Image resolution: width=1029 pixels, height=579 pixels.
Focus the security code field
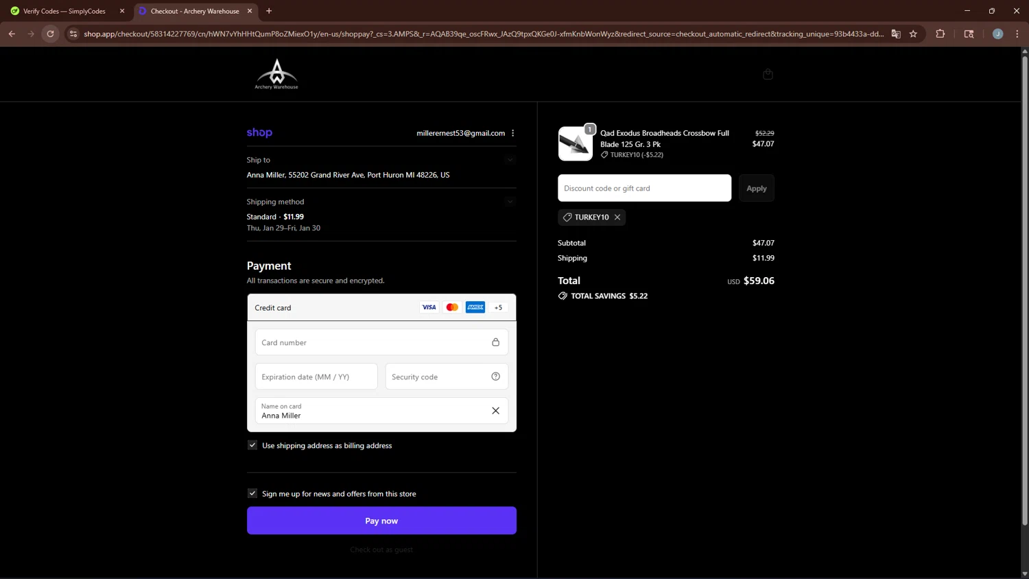[x=447, y=377]
